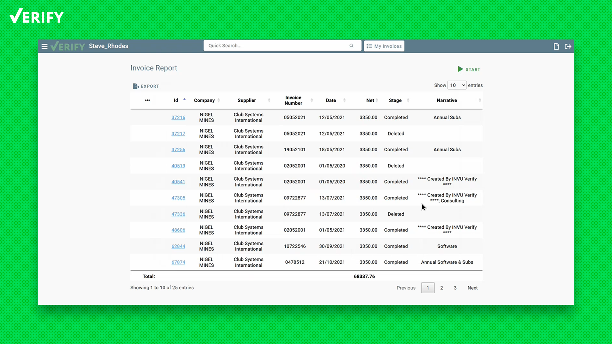Open the hamburger navigation menu
Screen dimensions: 612x344
(x=44, y=46)
